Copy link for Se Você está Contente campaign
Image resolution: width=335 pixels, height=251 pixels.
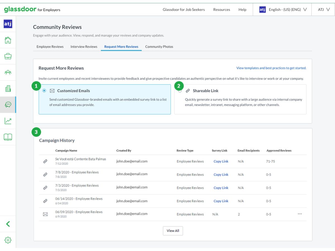click(x=221, y=161)
